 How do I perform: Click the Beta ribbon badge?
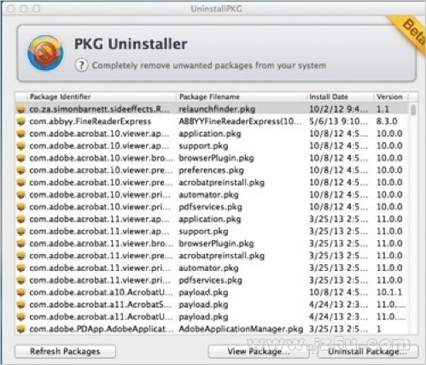(410, 32)
